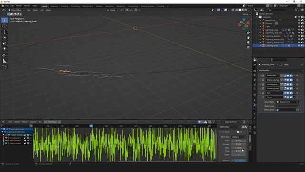The height and width of the screenshot is (172, 305).
Task: Adjust the noise Phase value slider
Action: pyautogui.click(x=238, y=151)
